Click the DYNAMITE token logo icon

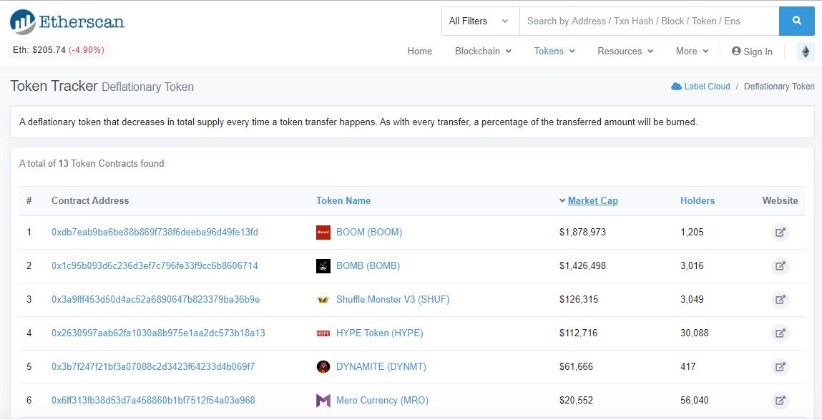(x=323, y=367)
